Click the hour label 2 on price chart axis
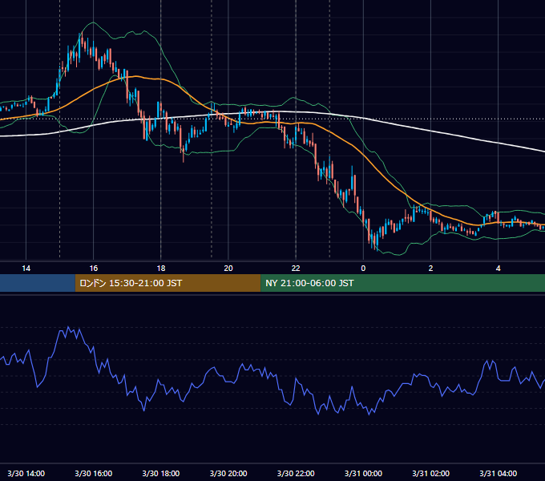The width and height of the screenshot is (545, 481). (430, 269)
